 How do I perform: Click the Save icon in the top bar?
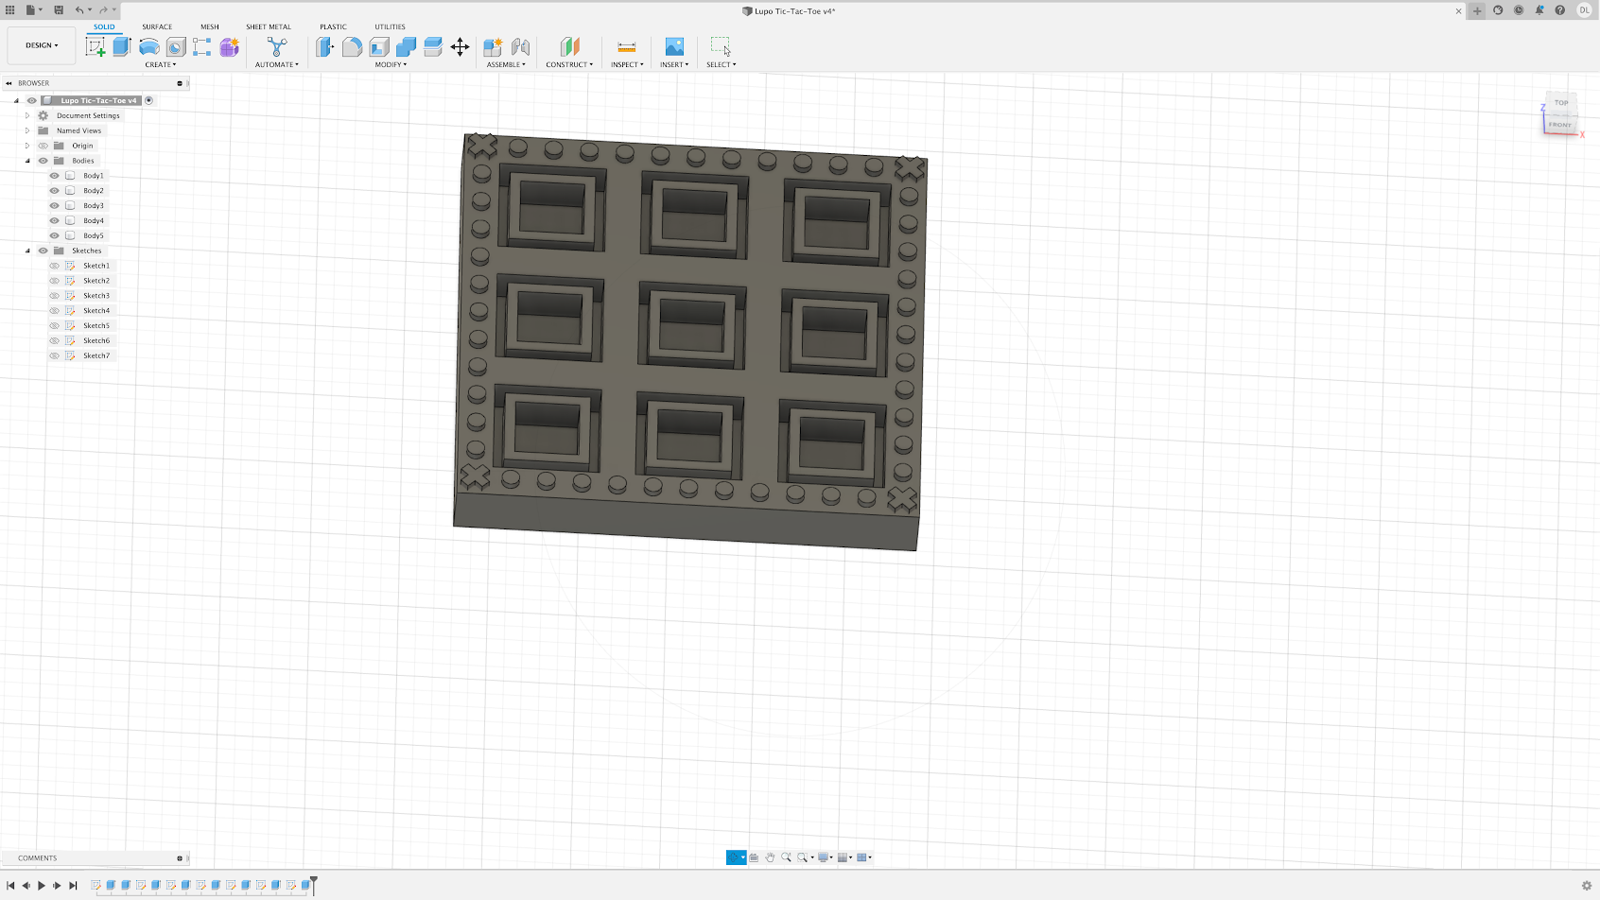coord(59,10)
